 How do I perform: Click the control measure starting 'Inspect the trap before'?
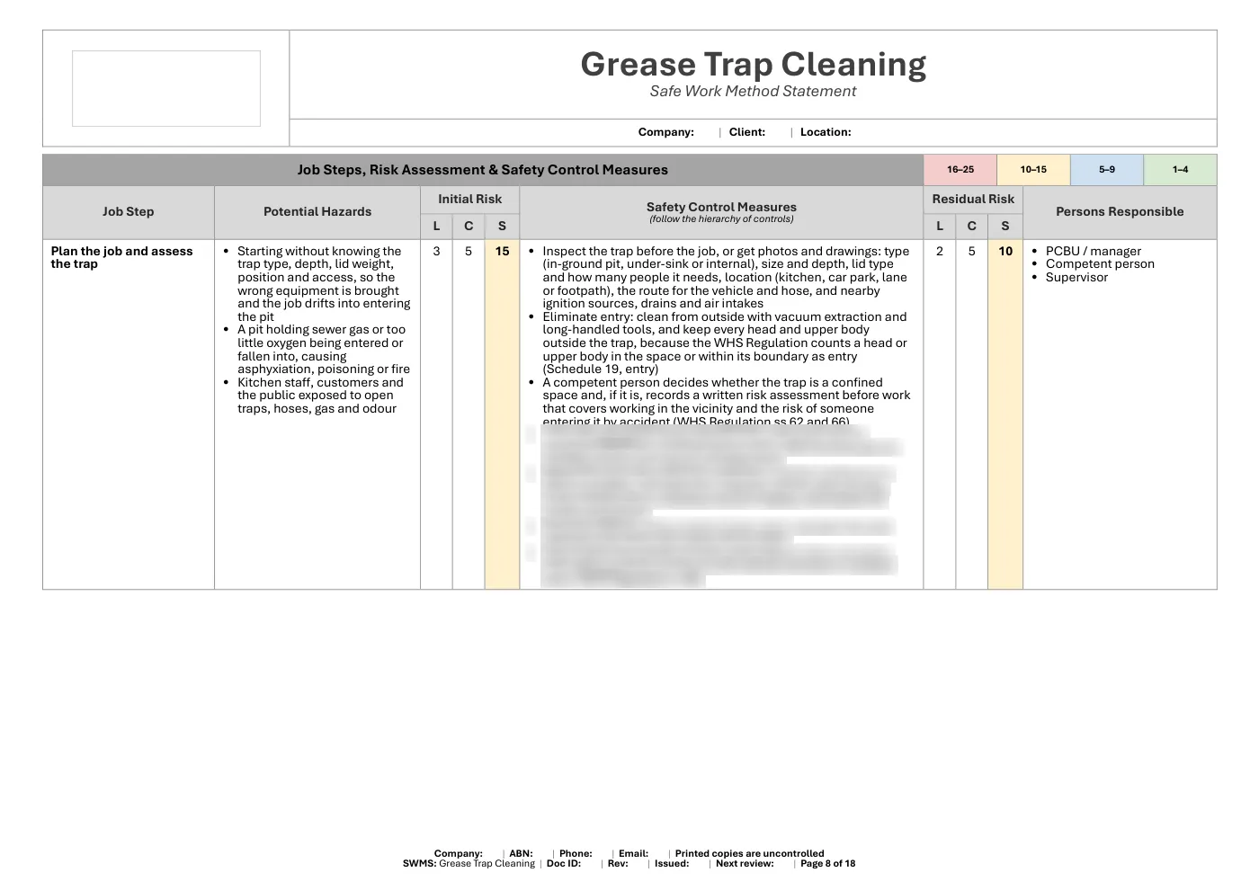click(x=726, y=278)
